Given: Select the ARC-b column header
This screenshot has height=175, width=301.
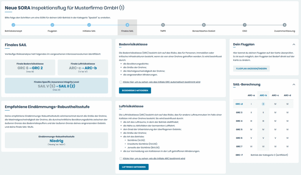Looking at the screenshot, I should click(x=263, y=95).
